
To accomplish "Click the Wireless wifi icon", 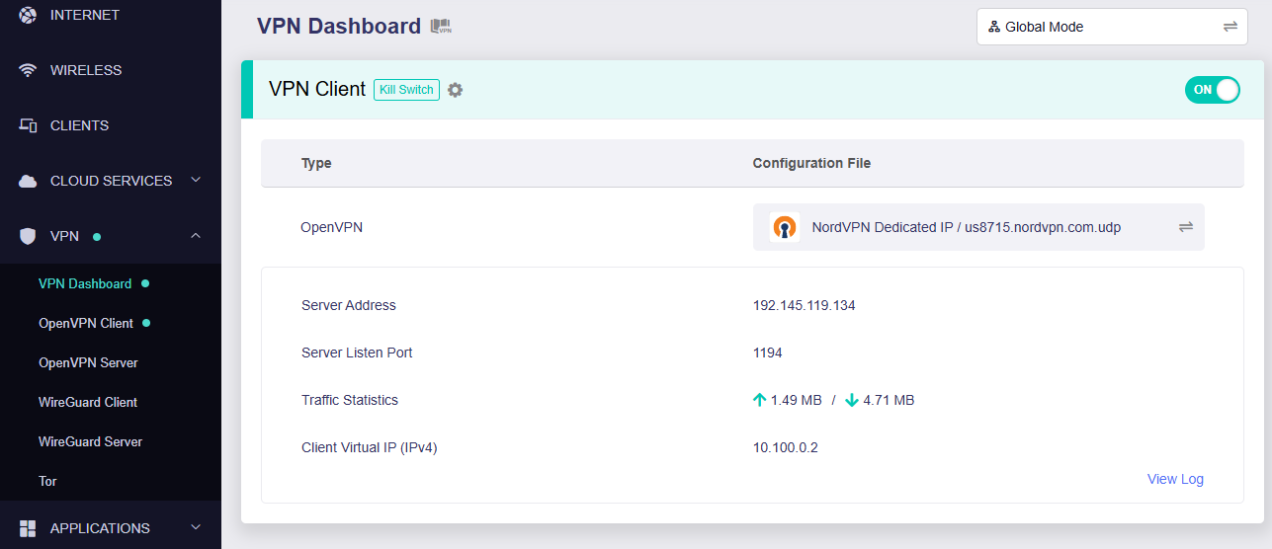I will pos(28,70).
